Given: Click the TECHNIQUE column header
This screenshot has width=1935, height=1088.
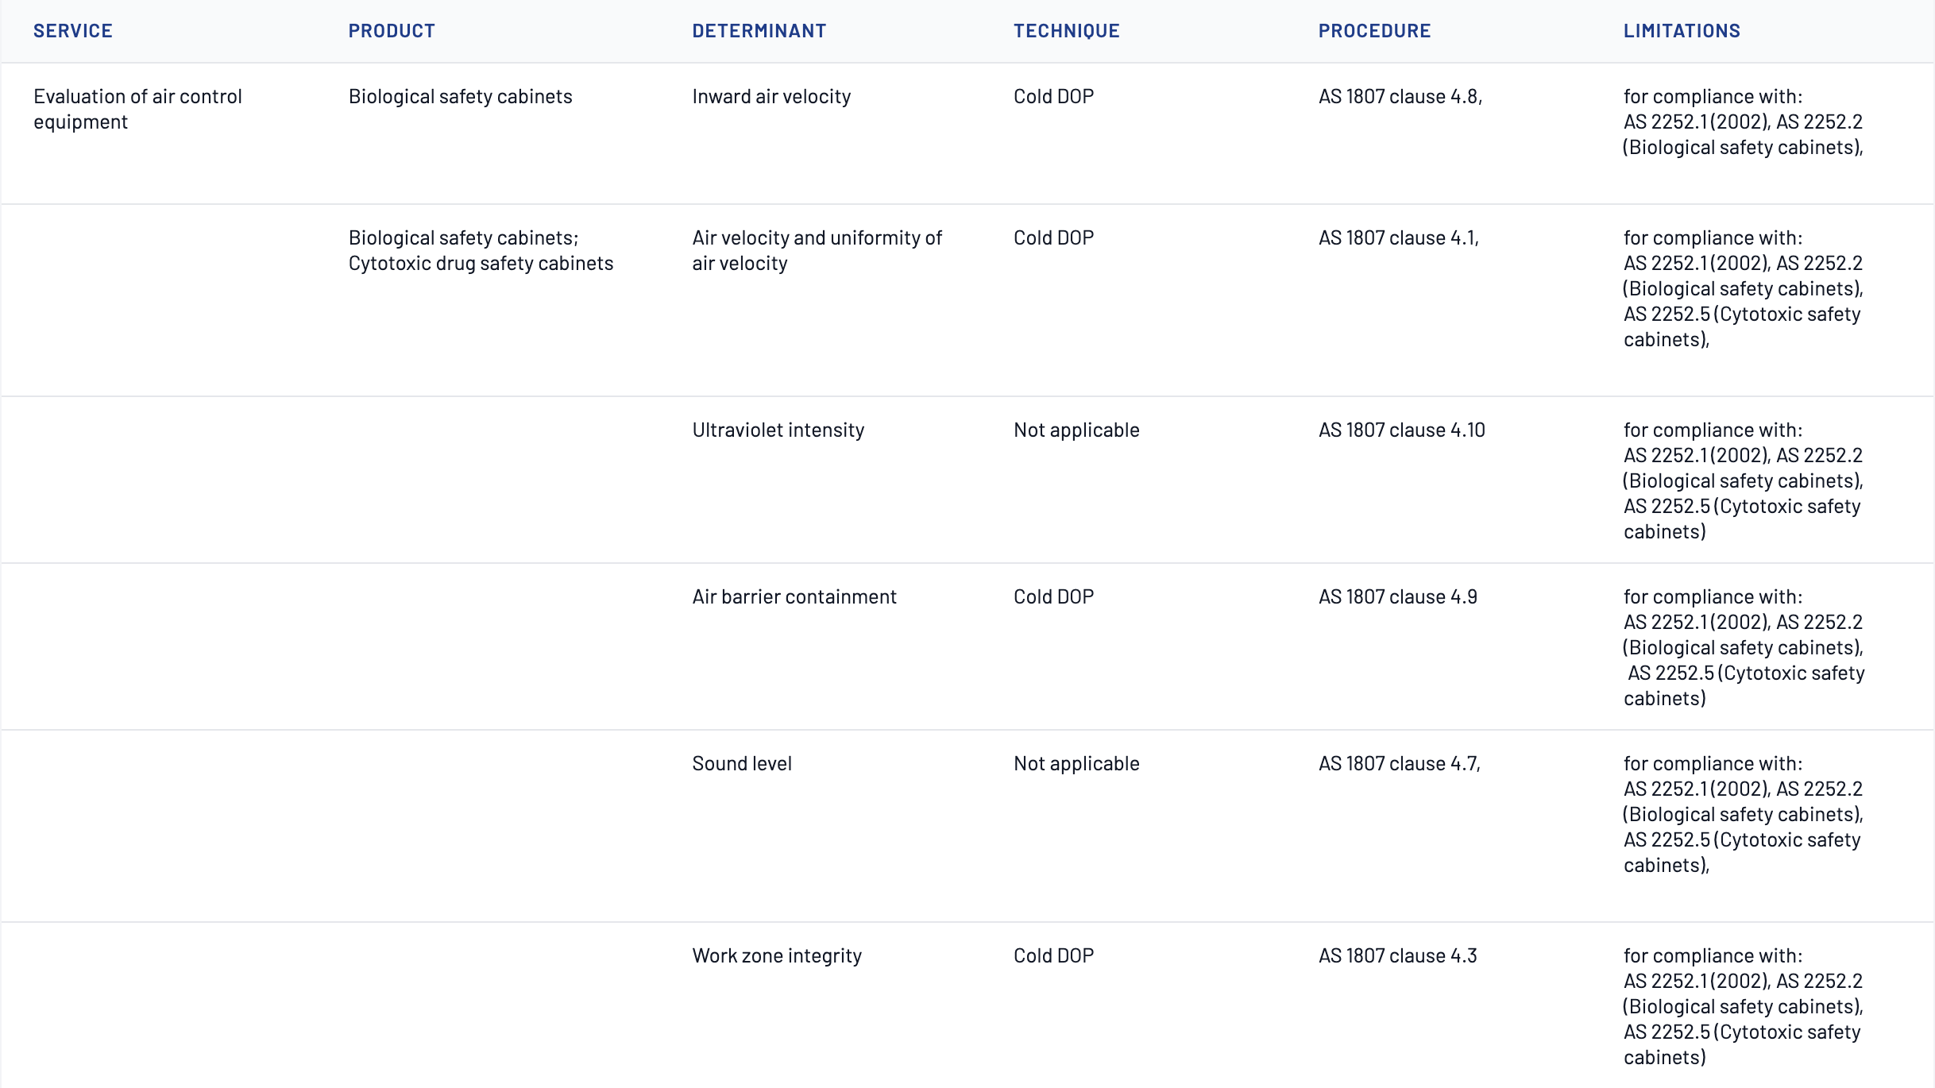Looking at the screenshot, I should coord(1066,31).
